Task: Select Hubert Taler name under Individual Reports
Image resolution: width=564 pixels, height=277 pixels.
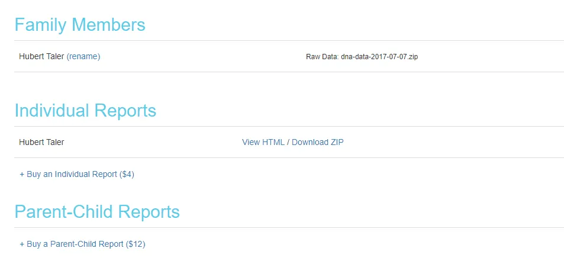Action: pos(42,142)
